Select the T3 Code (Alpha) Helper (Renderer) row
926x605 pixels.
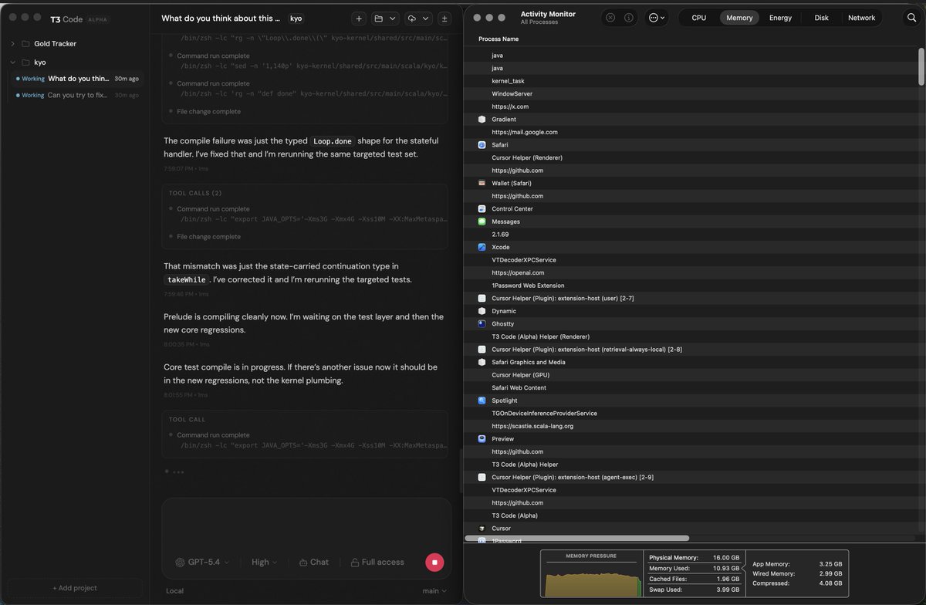coord(691,336)
